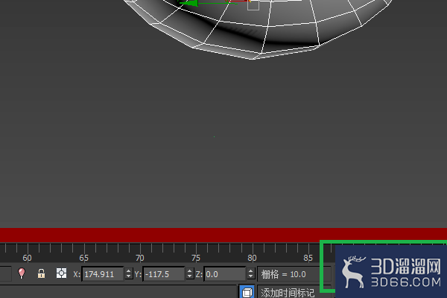Jump to frame 85 on timeline
Screen dimensions: 447x298
coord(308,258)
